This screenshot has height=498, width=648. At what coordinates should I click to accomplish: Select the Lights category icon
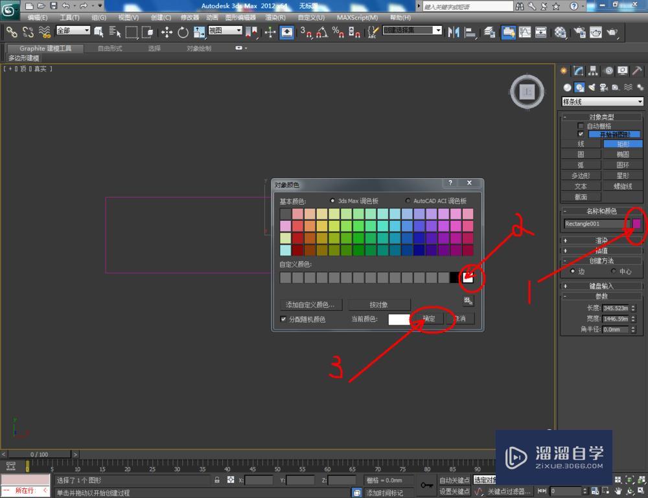pos(592,87)
